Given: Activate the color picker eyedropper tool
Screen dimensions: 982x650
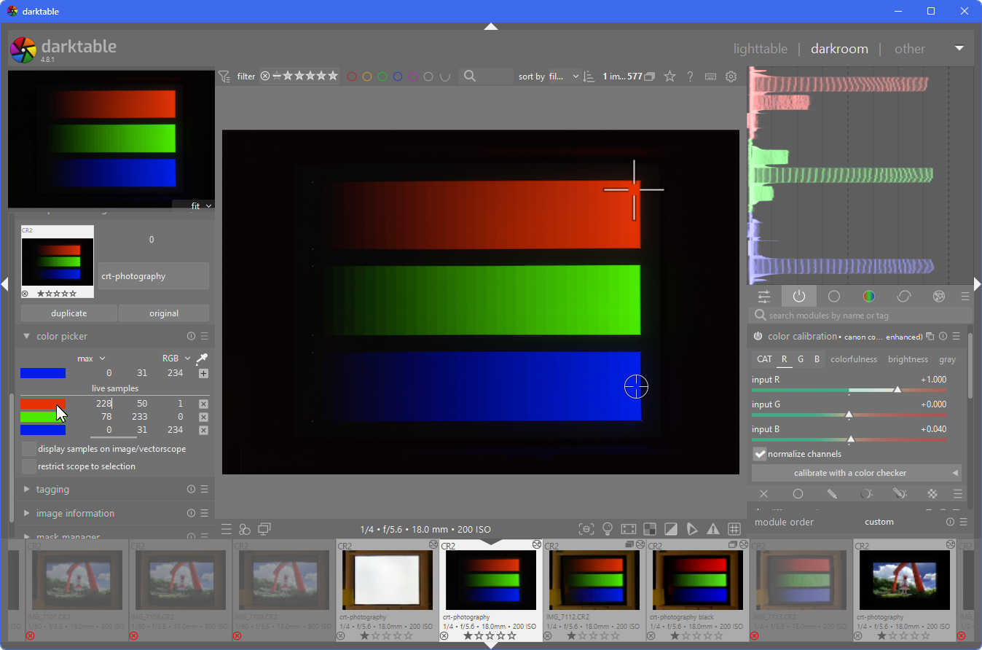Looking at the screenshot, I should (202, 359).
